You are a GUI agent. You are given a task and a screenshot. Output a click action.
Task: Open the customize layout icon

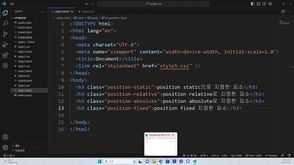pos(270,4)
